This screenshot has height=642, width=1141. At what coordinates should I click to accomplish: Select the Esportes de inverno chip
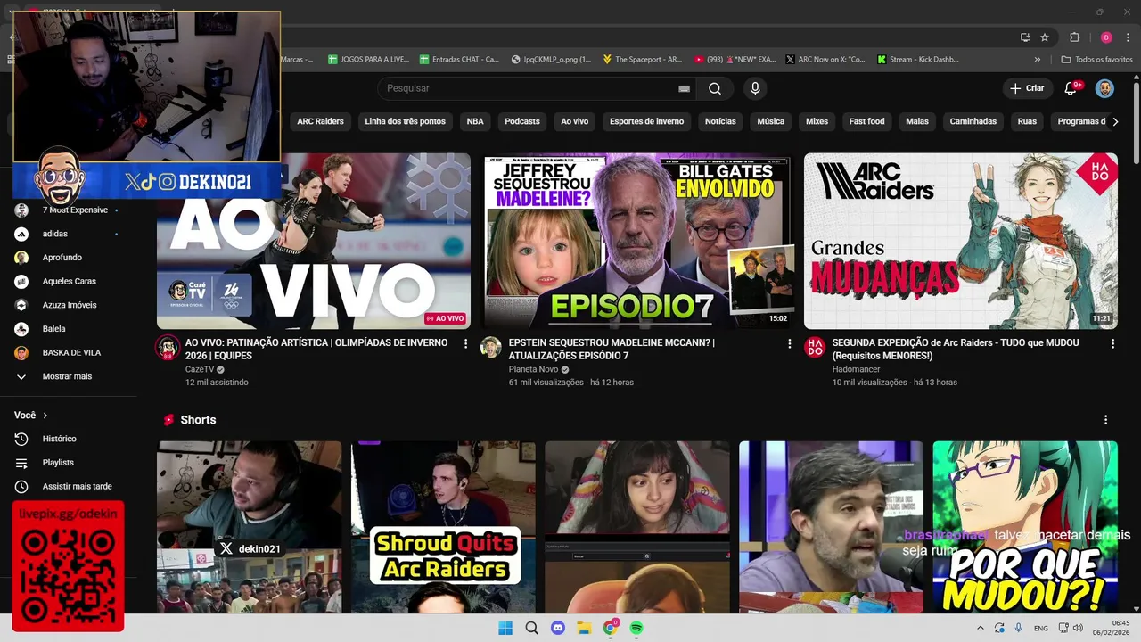(x=646, y=121)
